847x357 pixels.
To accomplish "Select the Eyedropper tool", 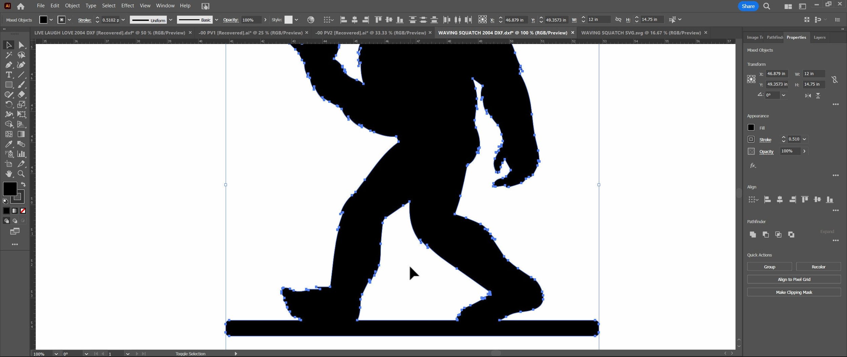I will [x=9, y=144].
